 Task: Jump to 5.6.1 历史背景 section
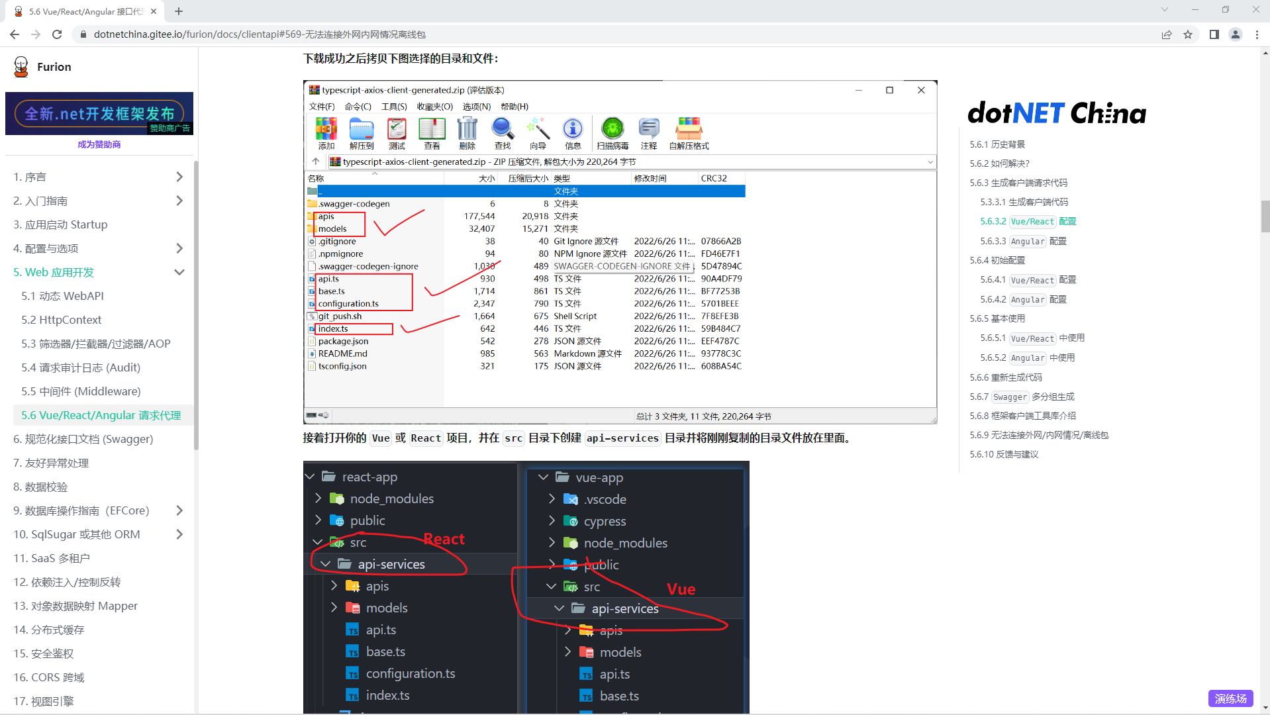(x=997, y=144)
